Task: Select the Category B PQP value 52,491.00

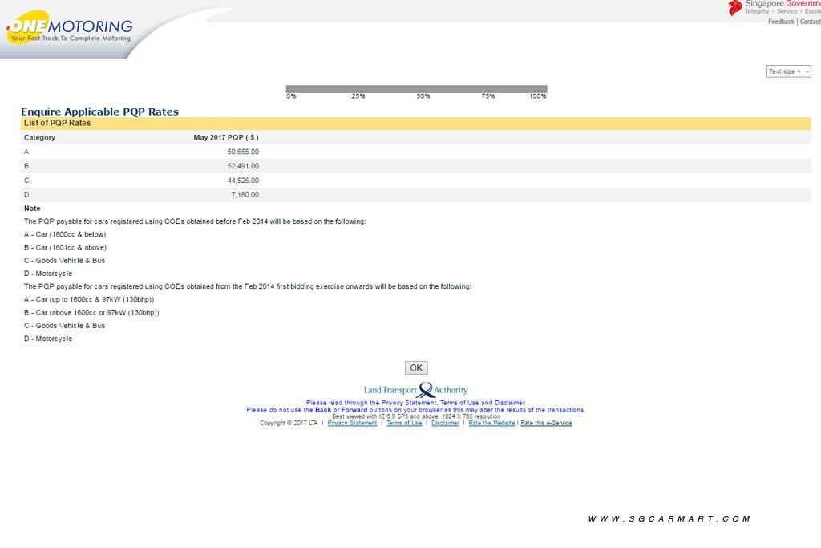Action: pos(243,166)
